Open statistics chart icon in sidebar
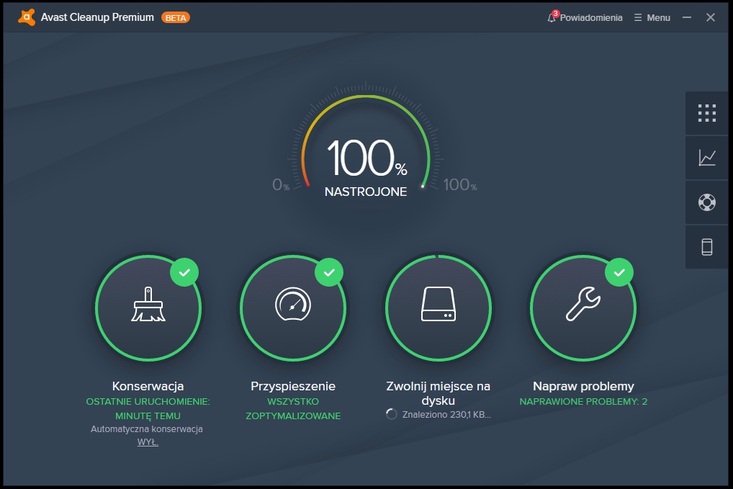 tap(707, 158)
